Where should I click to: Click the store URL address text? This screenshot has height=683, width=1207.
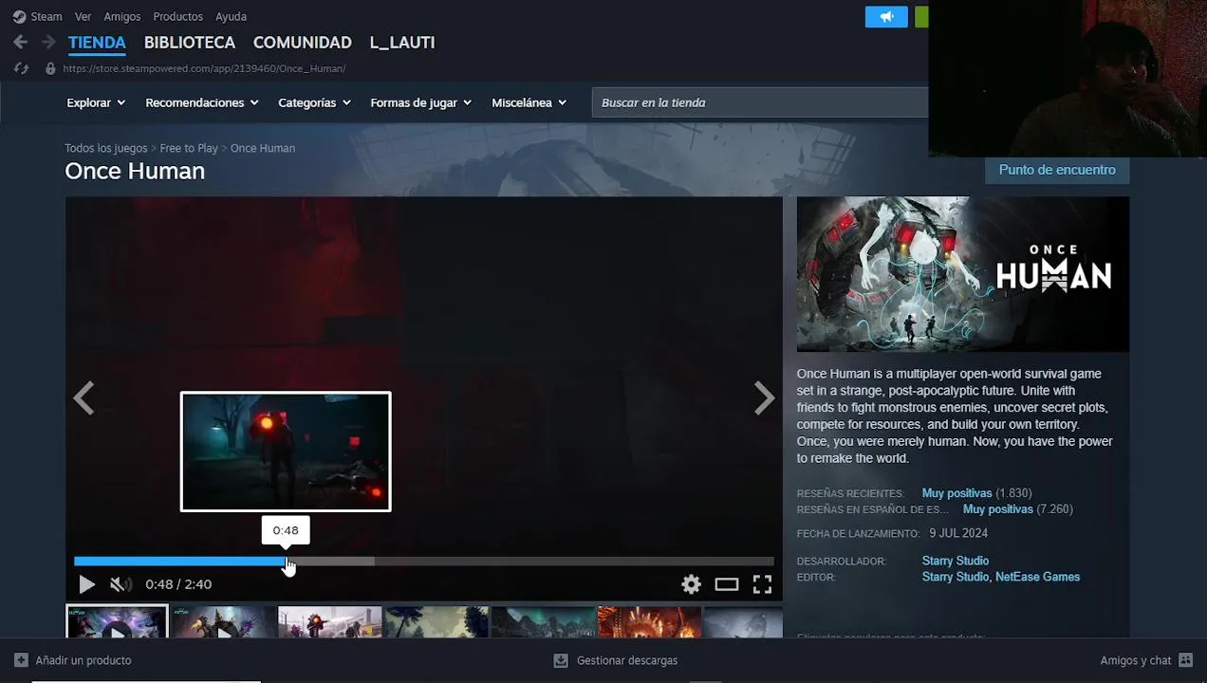204,68
